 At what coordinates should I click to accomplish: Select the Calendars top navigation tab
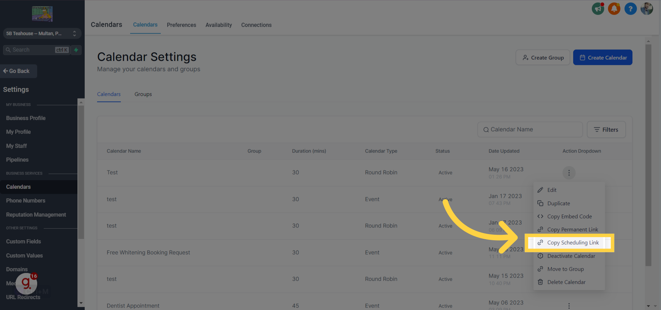pos(145,25)
